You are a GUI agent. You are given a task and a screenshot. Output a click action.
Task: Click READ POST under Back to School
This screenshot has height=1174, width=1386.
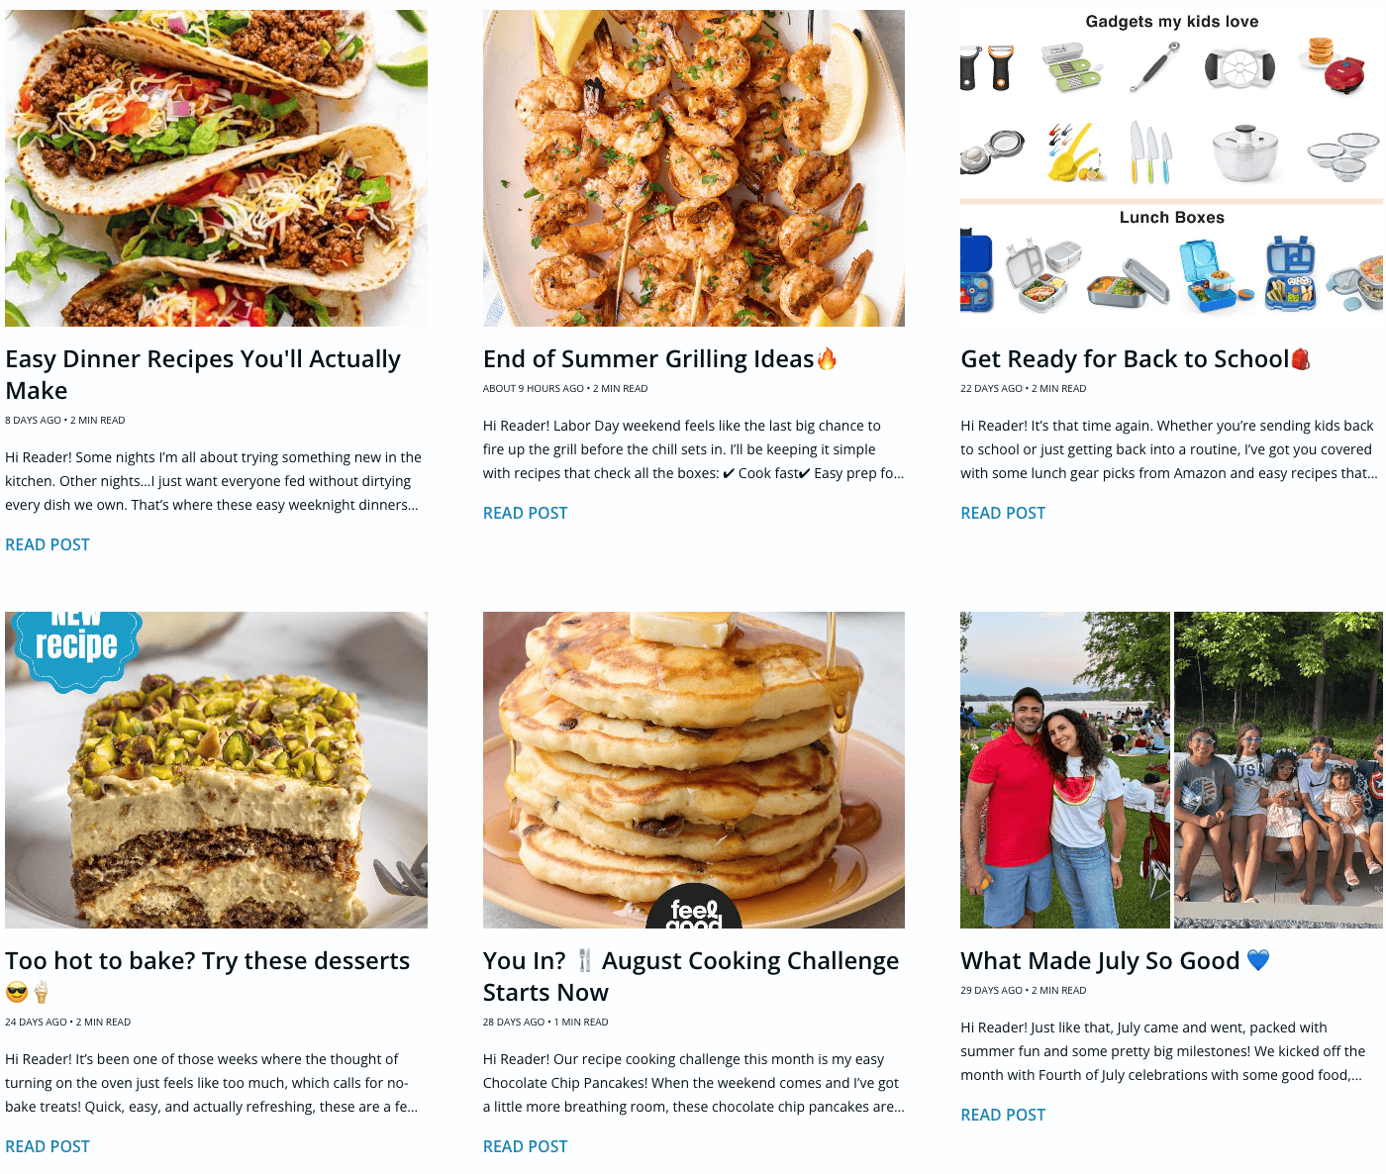coord(1003,513)
